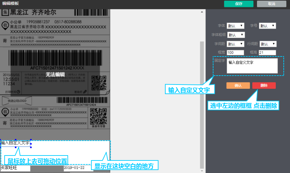Open the 字号 font size dropdown
290x173 pixels.
tap(268, 26)
